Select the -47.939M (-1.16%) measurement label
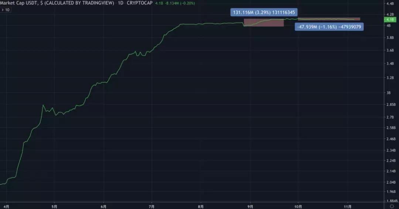The image size is (399, 209). [329, 27]
